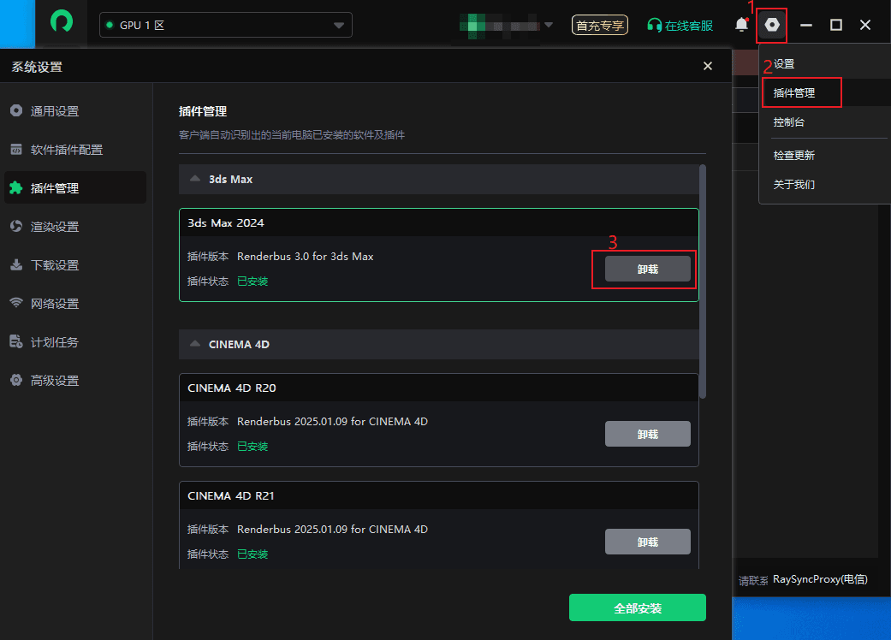This screenshot has width=891, height=640.
Task: Click 已安装 status under CINEMA 4D R20
Action: coord(252,447)
